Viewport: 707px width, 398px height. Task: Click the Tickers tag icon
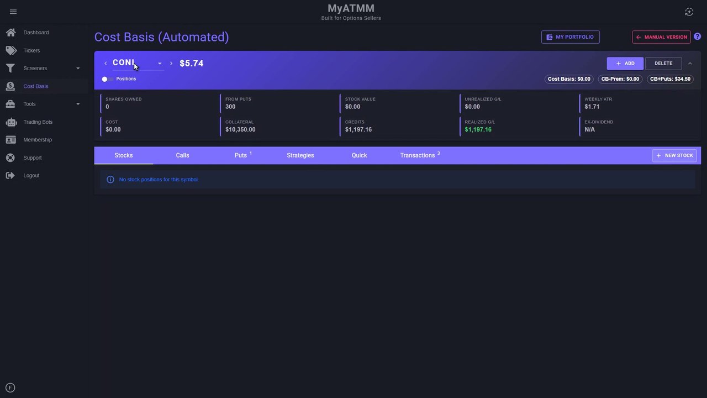[11, 50]
